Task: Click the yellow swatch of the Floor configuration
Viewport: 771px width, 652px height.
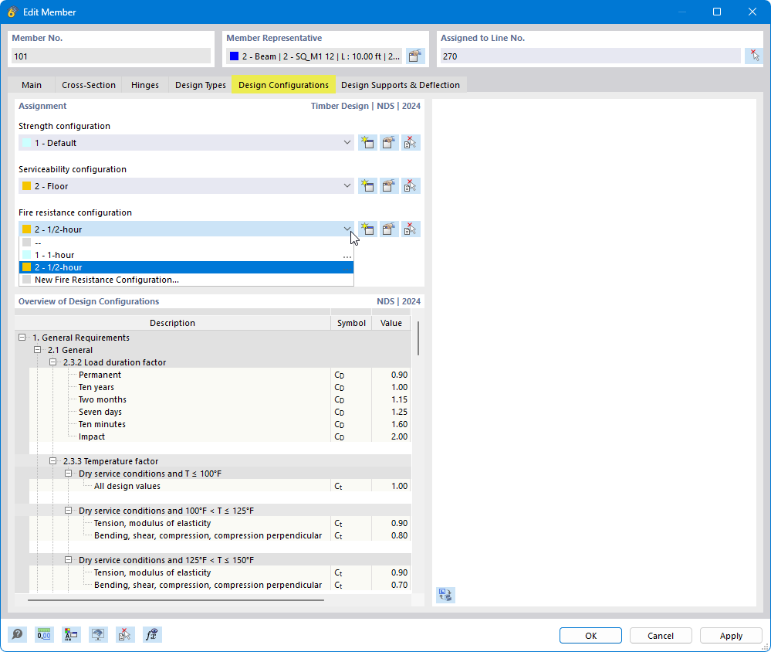Action: 29,185
